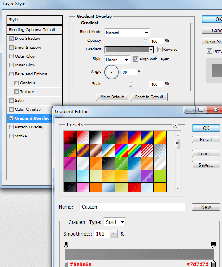The image size is (222, 267).
Task: Click the Save... button
Action: 206,165
